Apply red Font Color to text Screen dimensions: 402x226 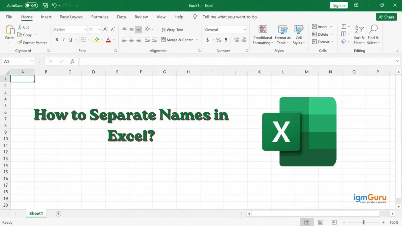click(x=108, y=40)
